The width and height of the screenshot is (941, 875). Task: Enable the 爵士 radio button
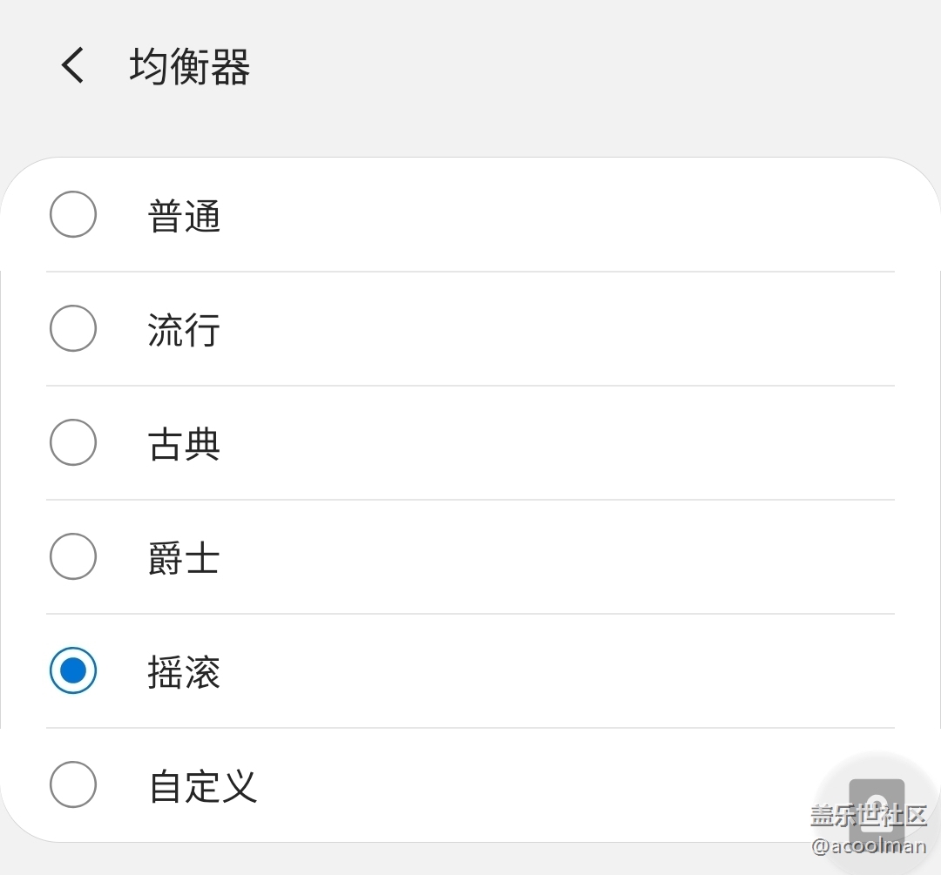(x=73, y=556)
